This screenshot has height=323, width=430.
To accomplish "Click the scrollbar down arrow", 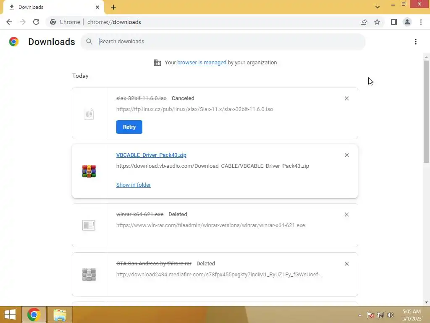I will pyautogui.click(x=426, y=302).
